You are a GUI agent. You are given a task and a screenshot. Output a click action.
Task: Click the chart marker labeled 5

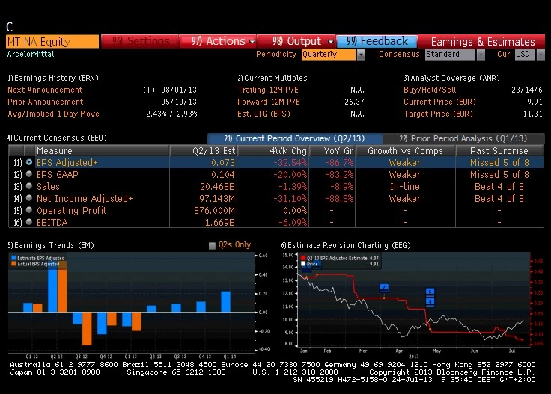(430, 292)
